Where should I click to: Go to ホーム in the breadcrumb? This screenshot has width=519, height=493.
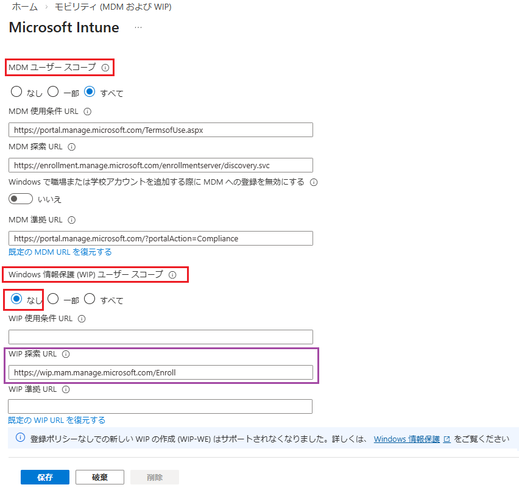coord(24,7)
